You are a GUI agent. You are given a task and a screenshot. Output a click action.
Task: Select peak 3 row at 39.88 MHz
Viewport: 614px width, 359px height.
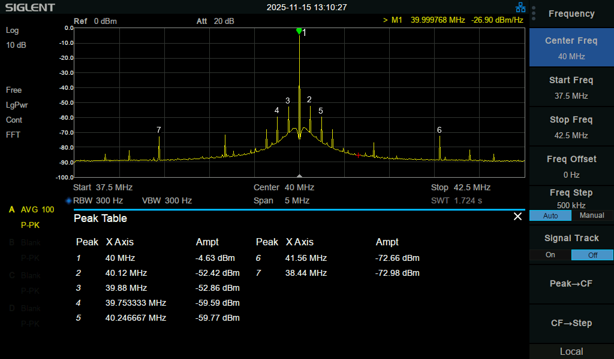pyautogui.click(x=158, y=288)
